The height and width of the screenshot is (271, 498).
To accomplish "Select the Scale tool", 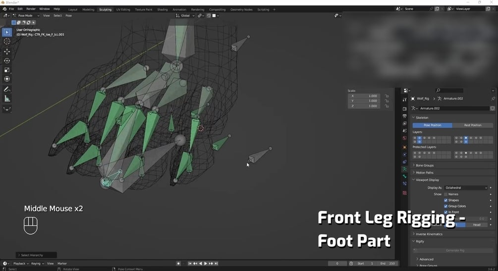I will pos(7,70).
